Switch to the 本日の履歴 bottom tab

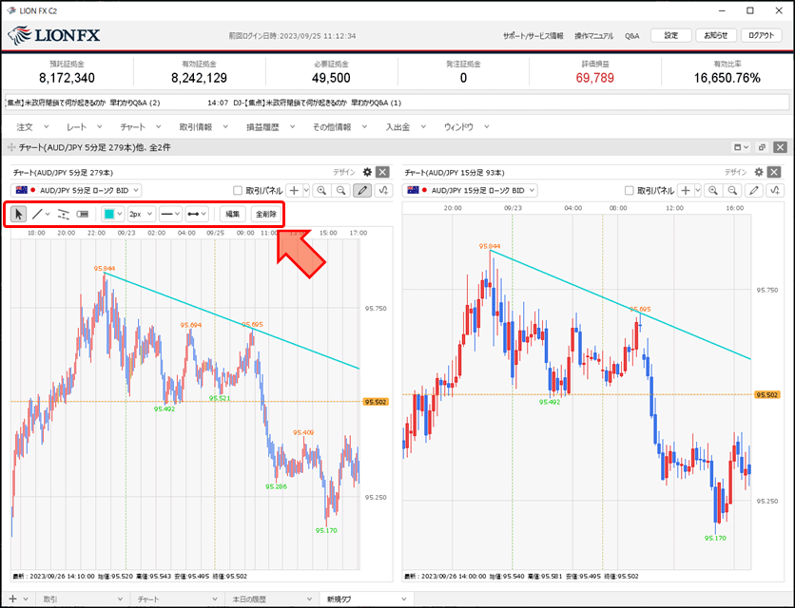point(272,598)
